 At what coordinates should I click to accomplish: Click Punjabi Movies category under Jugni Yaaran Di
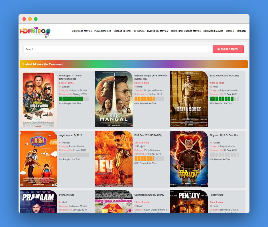pyautogui.click(x=77, y=146)
